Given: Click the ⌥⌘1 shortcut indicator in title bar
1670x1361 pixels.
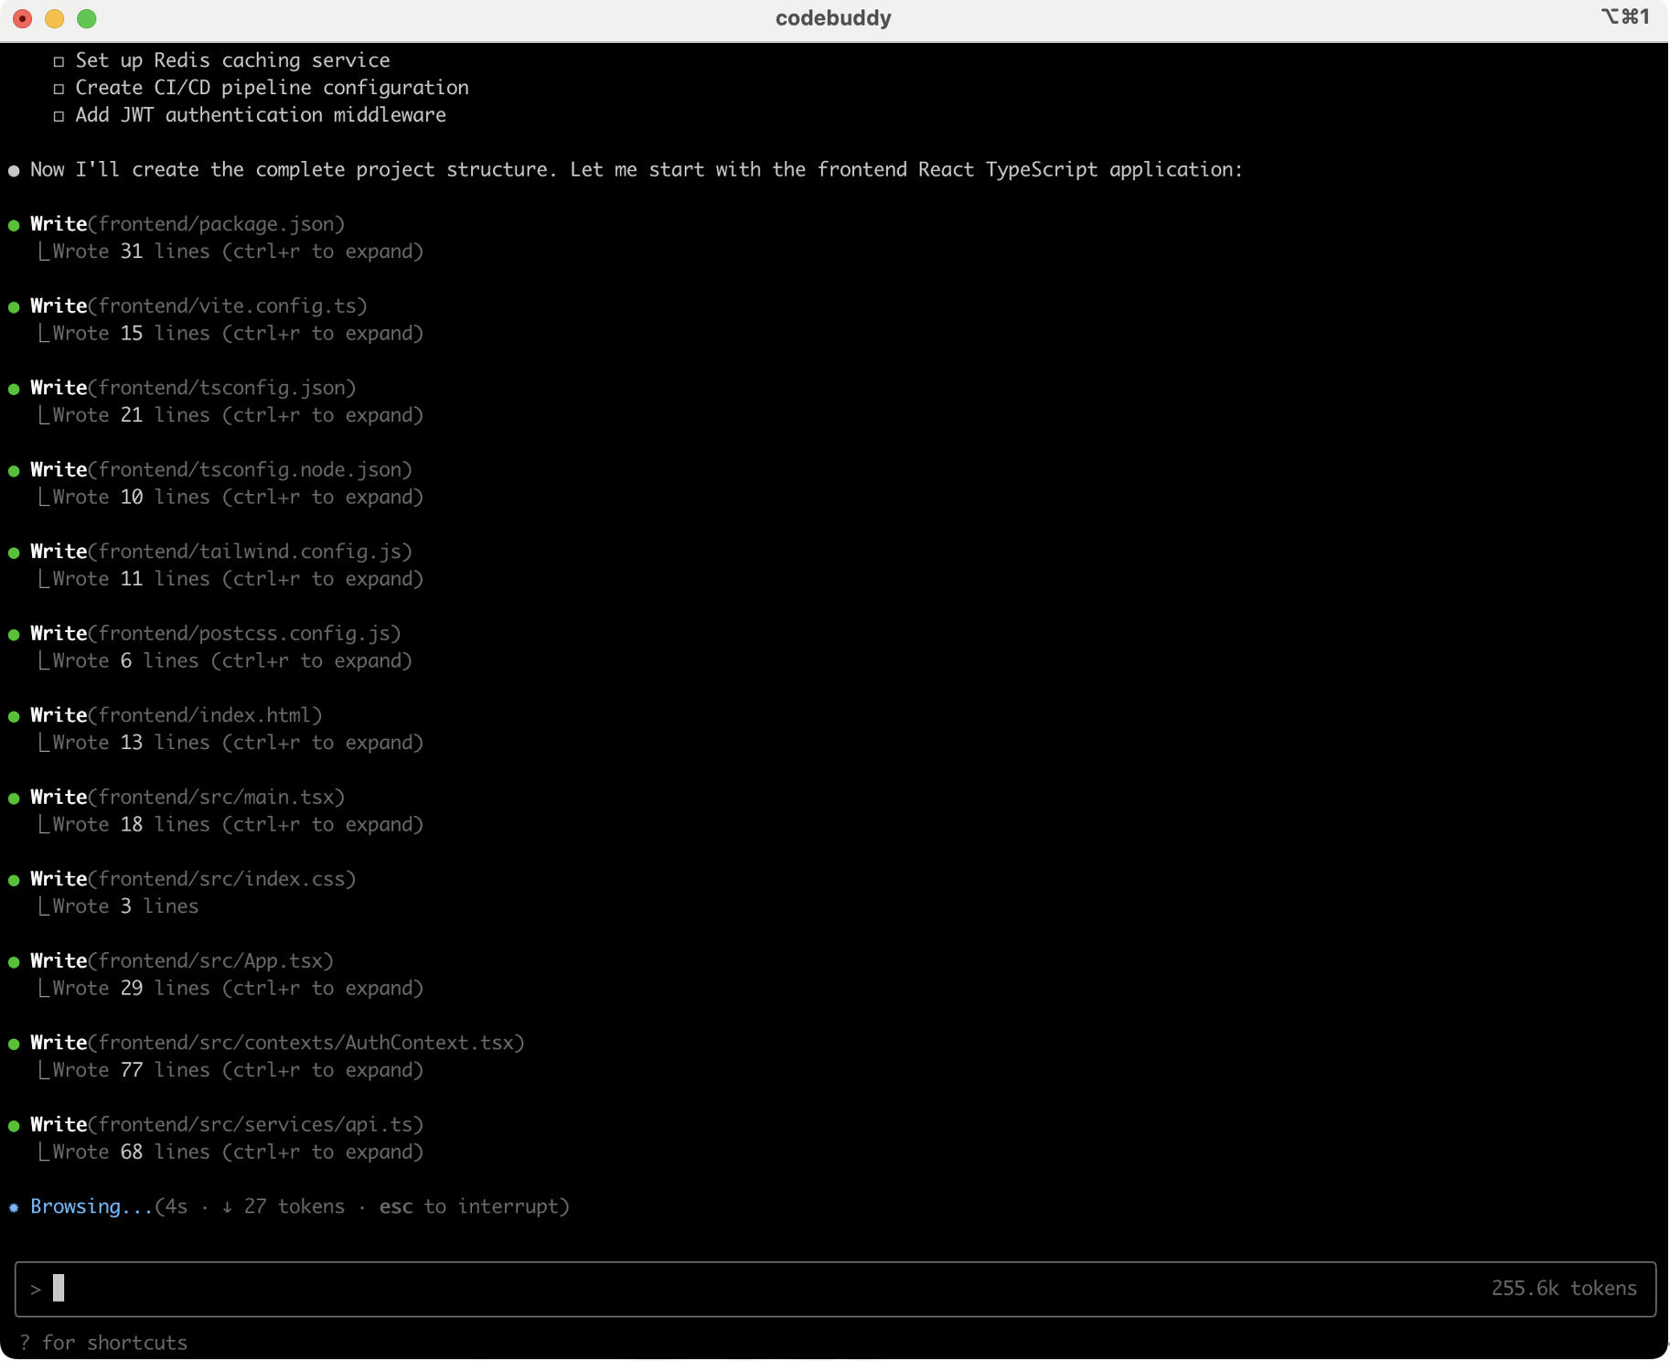Looking at the screenshot, I should coord(1625,16).
